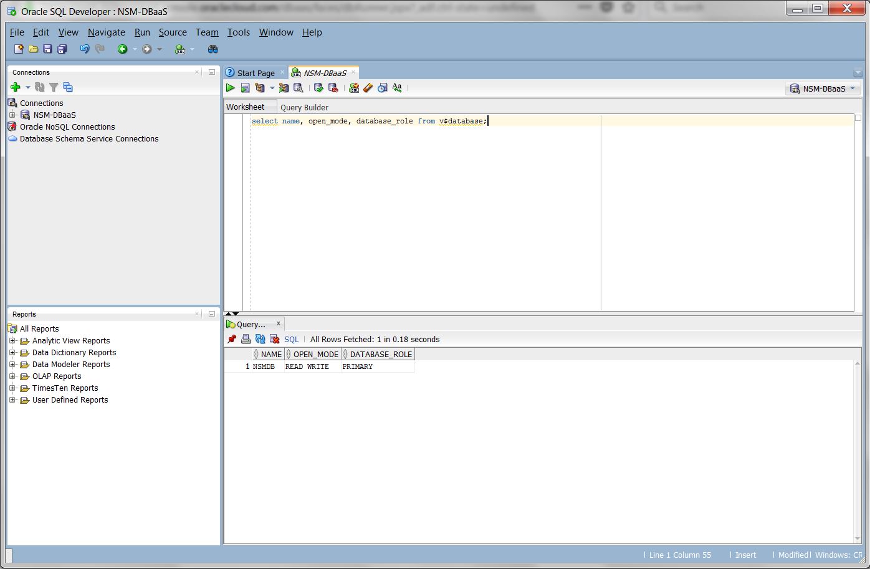The height and width of the screenshot is (569, 870).
Task: Sort the NAME column in results
Action: (x=270, y=353)
